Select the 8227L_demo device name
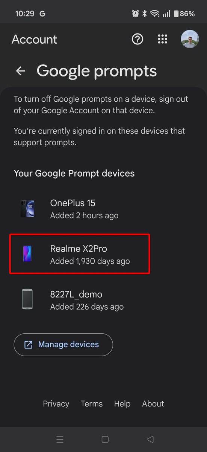Image resolution: width=207 pixels, height=452 pixels. [76, 294]
